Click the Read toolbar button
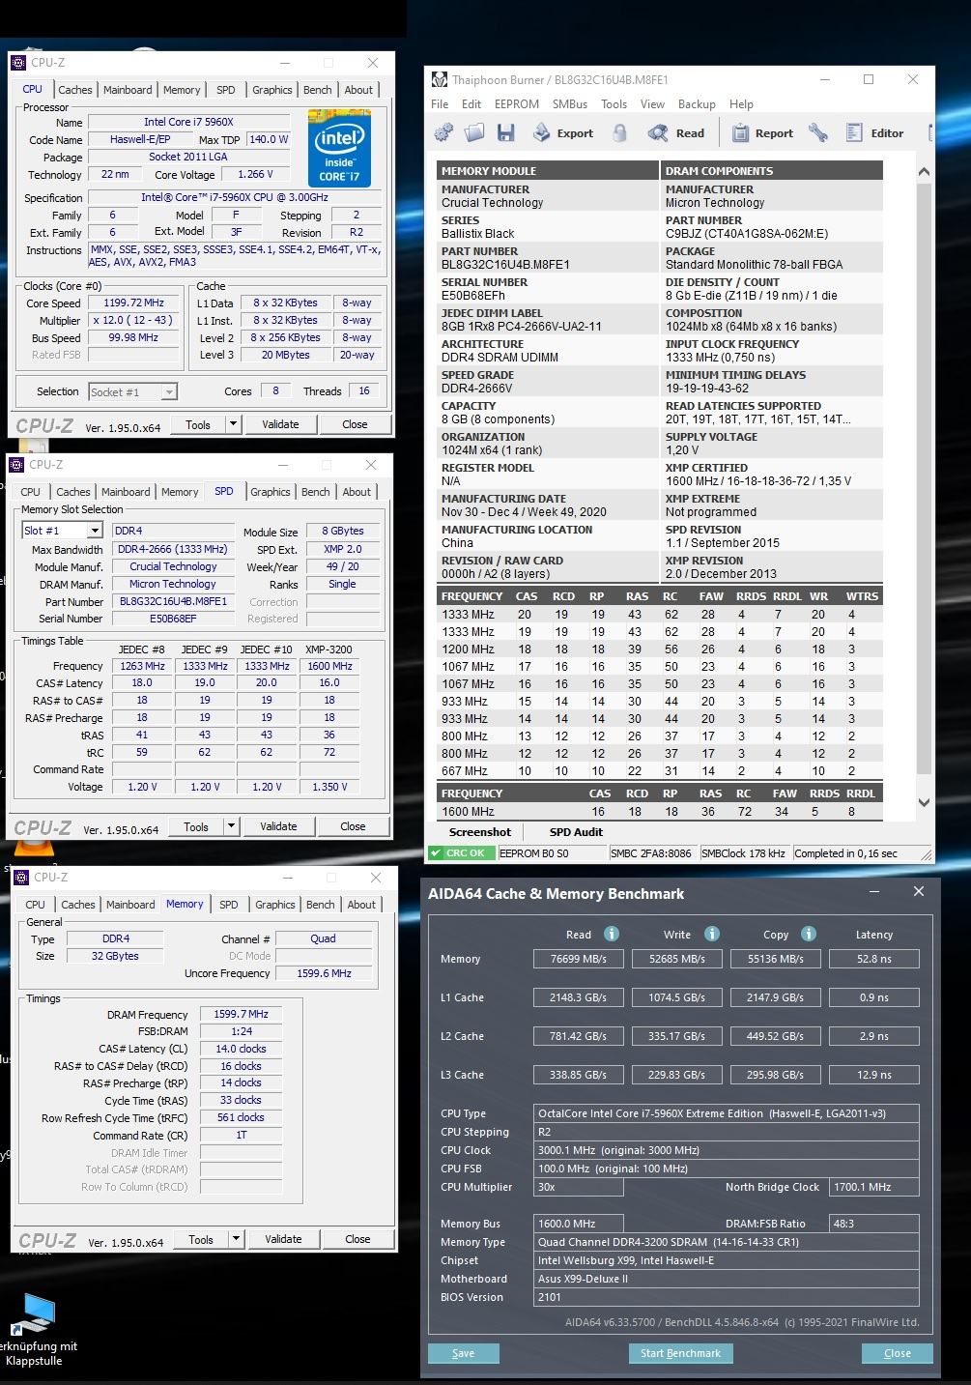The height and width of the screenshot is (1385, 971). pos(676,133)
